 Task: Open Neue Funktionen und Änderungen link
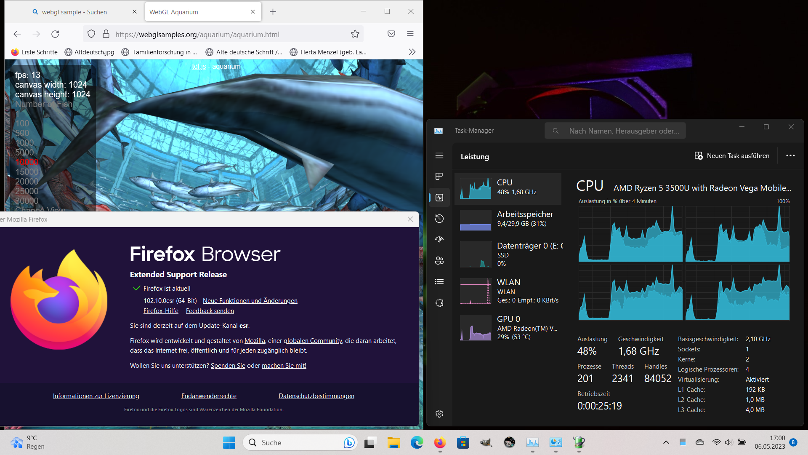pyautogui.click(x=250, y=301)
